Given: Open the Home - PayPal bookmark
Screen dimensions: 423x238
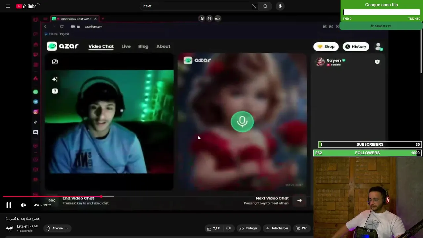Looking at the screenshot, I should [x=57, y=34].
